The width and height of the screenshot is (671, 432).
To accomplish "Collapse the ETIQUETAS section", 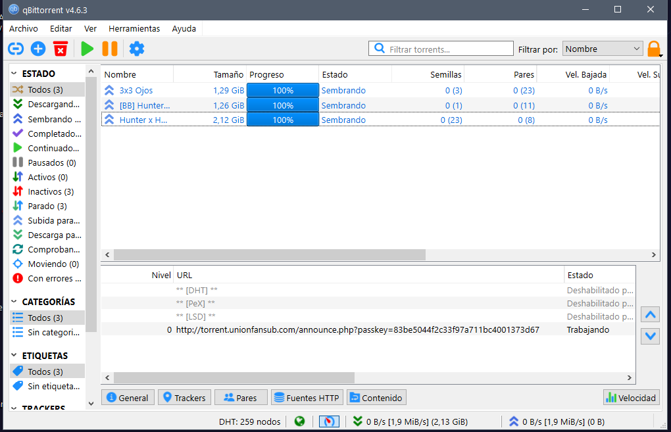I will pos(14,356).
